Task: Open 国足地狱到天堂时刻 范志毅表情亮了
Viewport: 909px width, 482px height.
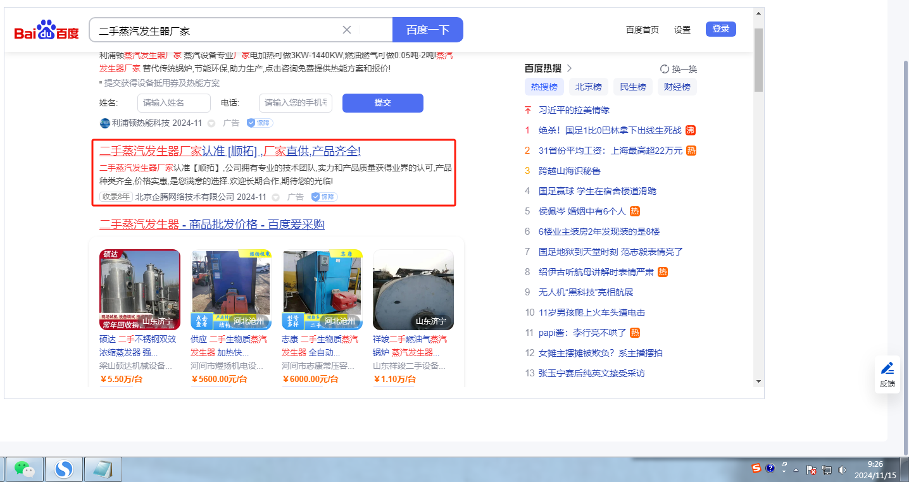Action: [611, 252]
